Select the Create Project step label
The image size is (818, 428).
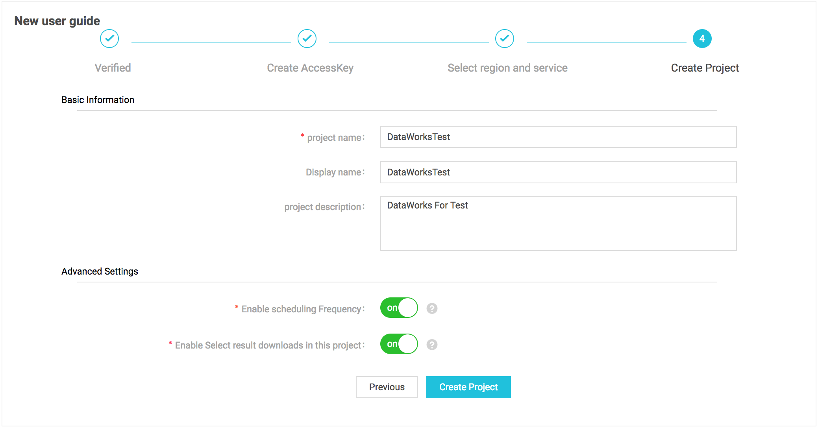(x=705, y=68)
